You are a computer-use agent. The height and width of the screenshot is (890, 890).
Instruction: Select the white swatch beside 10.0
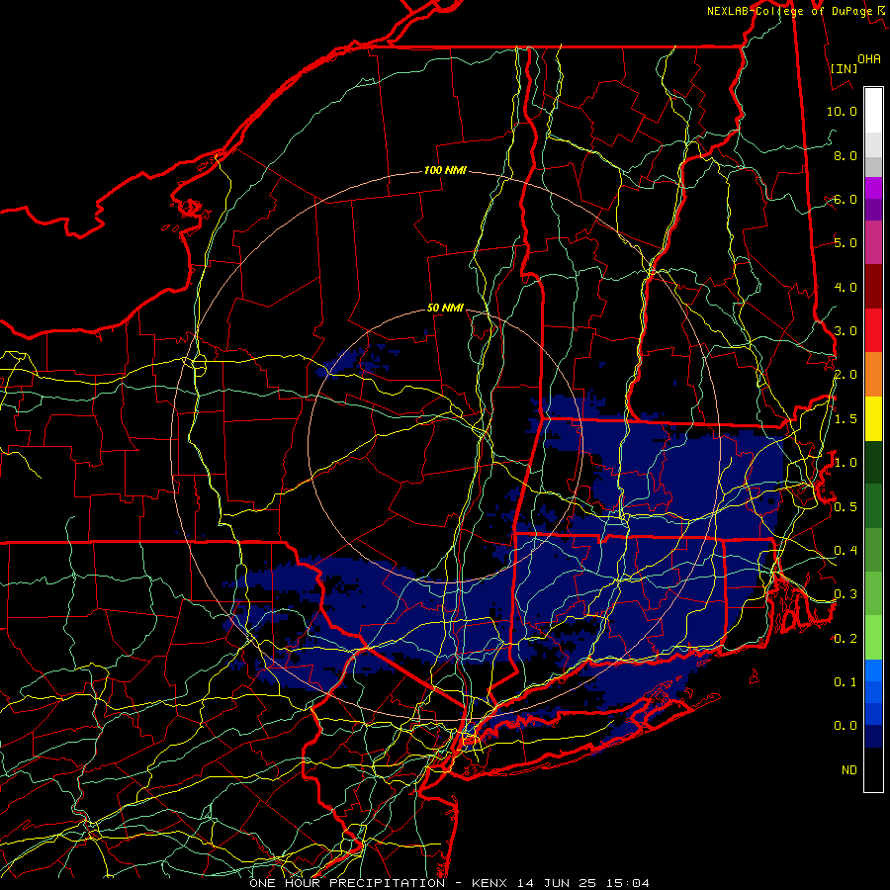point(873,111)
